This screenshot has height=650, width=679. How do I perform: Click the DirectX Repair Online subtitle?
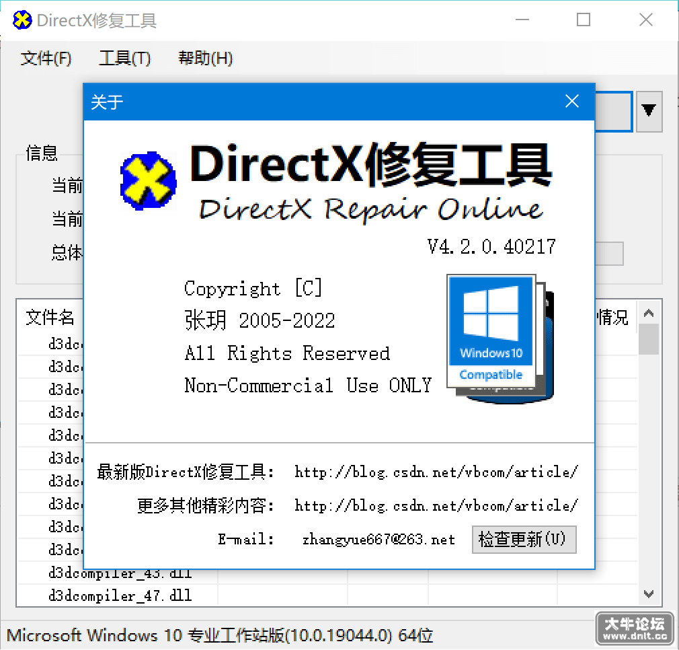[x=370, y=209]
